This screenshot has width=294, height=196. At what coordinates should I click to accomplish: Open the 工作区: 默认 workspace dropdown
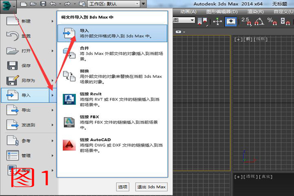[x=114, y=4]
